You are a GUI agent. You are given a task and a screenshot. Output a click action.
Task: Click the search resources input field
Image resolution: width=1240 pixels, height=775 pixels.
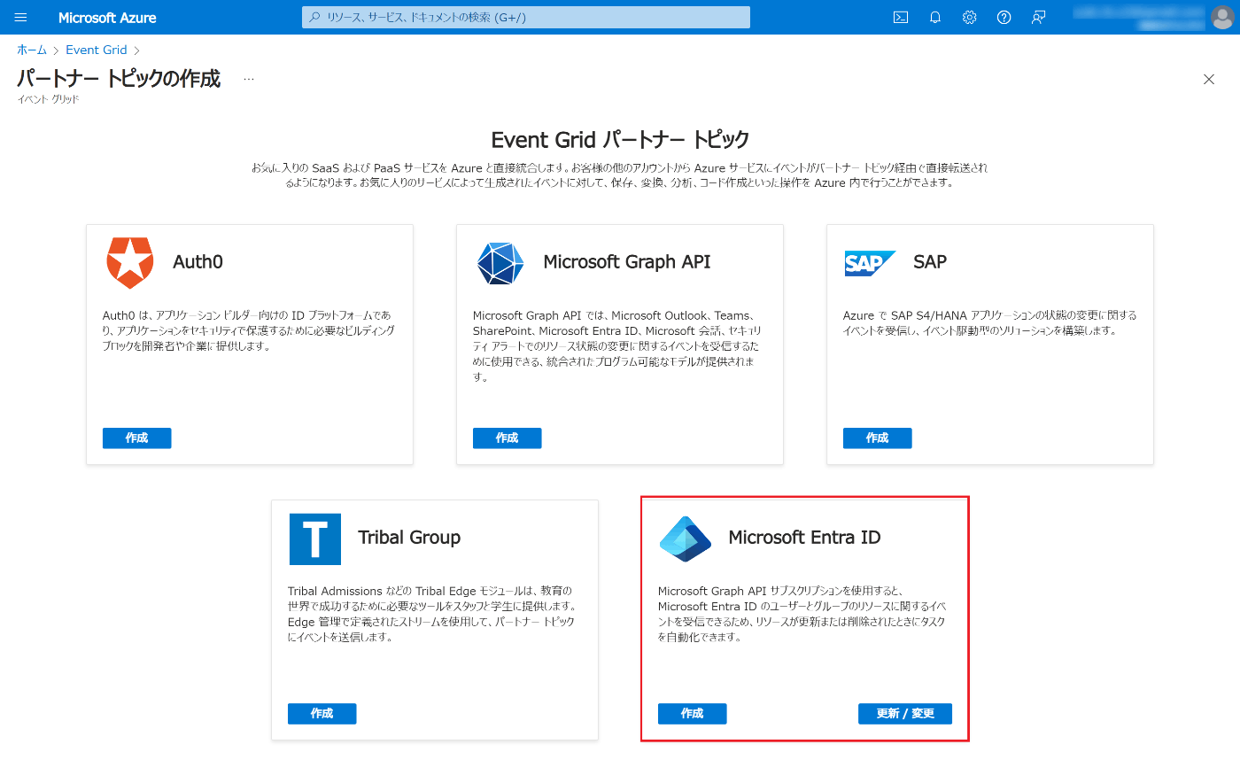(x=526, y=17)
